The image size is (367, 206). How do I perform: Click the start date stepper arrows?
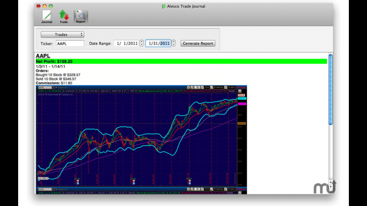point(141,43)
